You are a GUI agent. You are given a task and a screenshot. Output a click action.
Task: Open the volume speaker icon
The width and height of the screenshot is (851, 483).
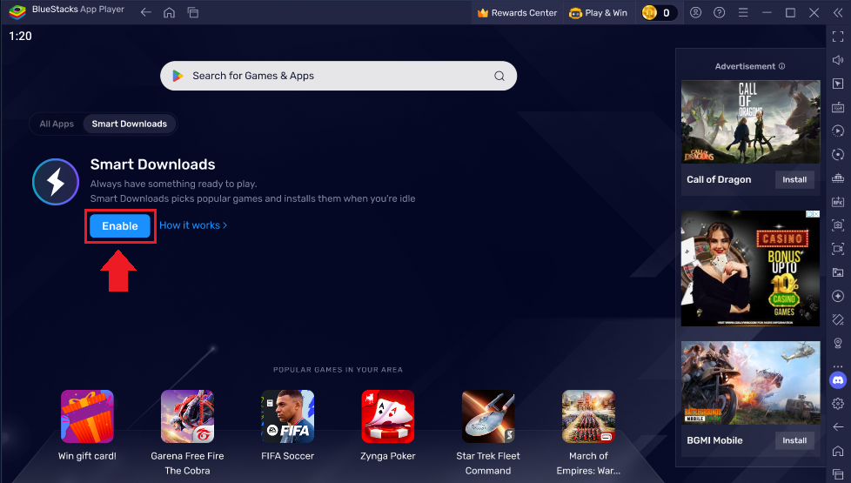(x=838, y=60)
